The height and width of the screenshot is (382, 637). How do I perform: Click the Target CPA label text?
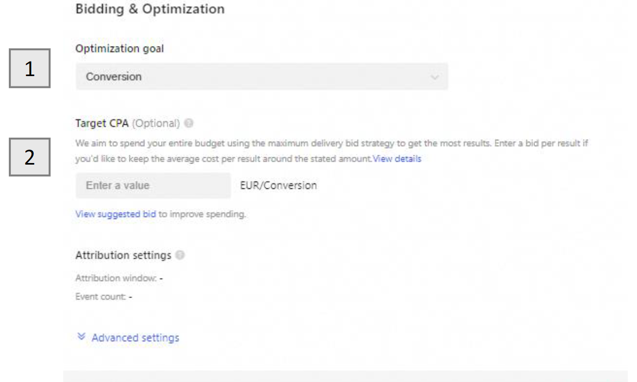click(x=101, y=124)
